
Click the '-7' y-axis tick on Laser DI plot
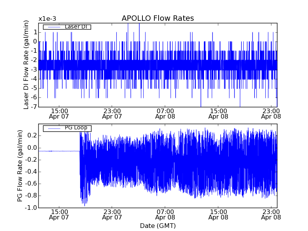[34, 107]
